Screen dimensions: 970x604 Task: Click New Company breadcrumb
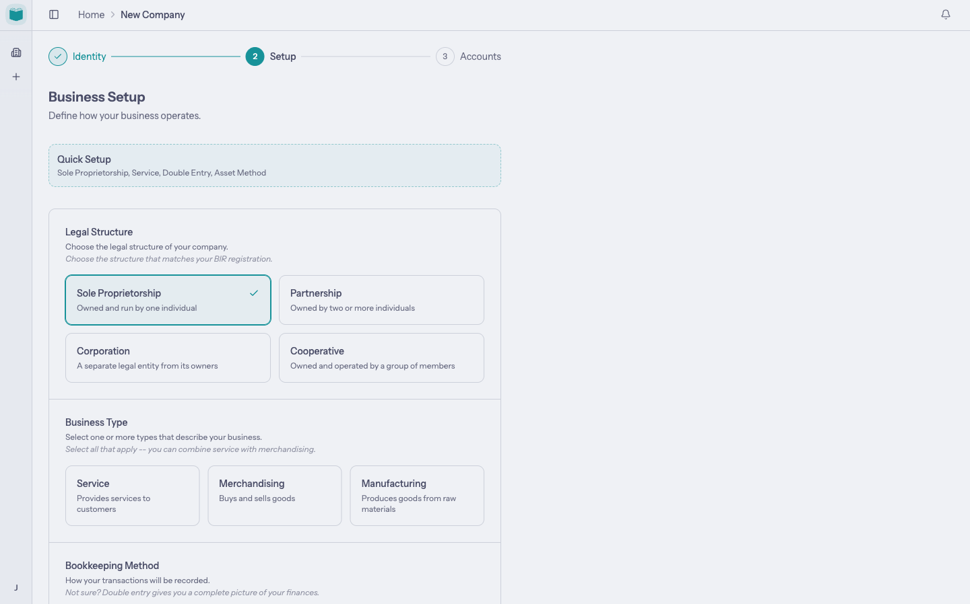coord(152,15)
